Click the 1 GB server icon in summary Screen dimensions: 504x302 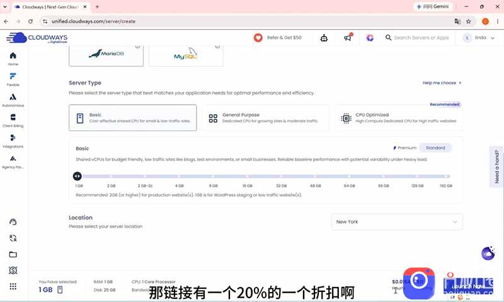point(60,290)
